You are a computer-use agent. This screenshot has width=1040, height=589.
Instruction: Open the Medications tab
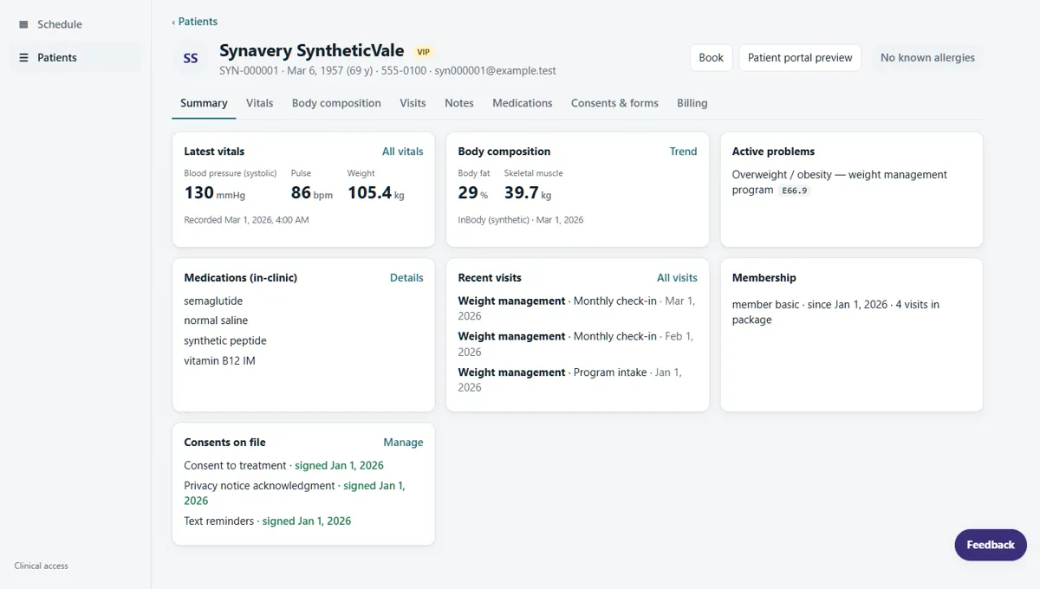[x=523, y=103]
